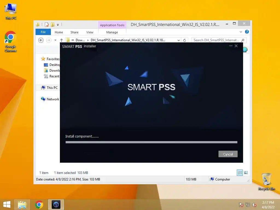Image resolution: width=280 pixels, height=210 pixels.
Task: Open Action Center flag tray icon
Action: [x=241, y=205]
